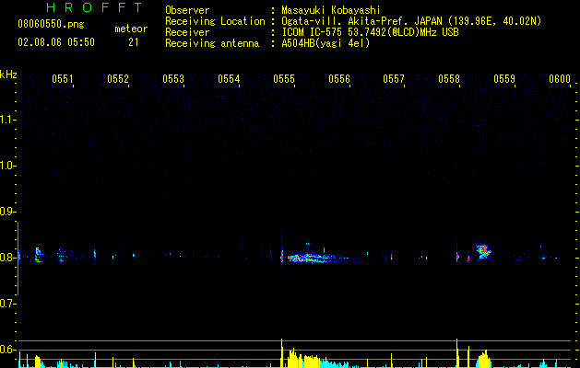580x368 pixels.
Task: Click the ICOM IC-575 receiver text
Action: click(370, 32)
